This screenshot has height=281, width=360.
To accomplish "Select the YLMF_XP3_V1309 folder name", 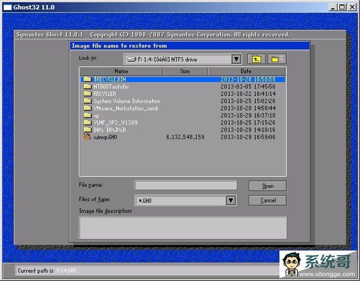I will [116, 122].
